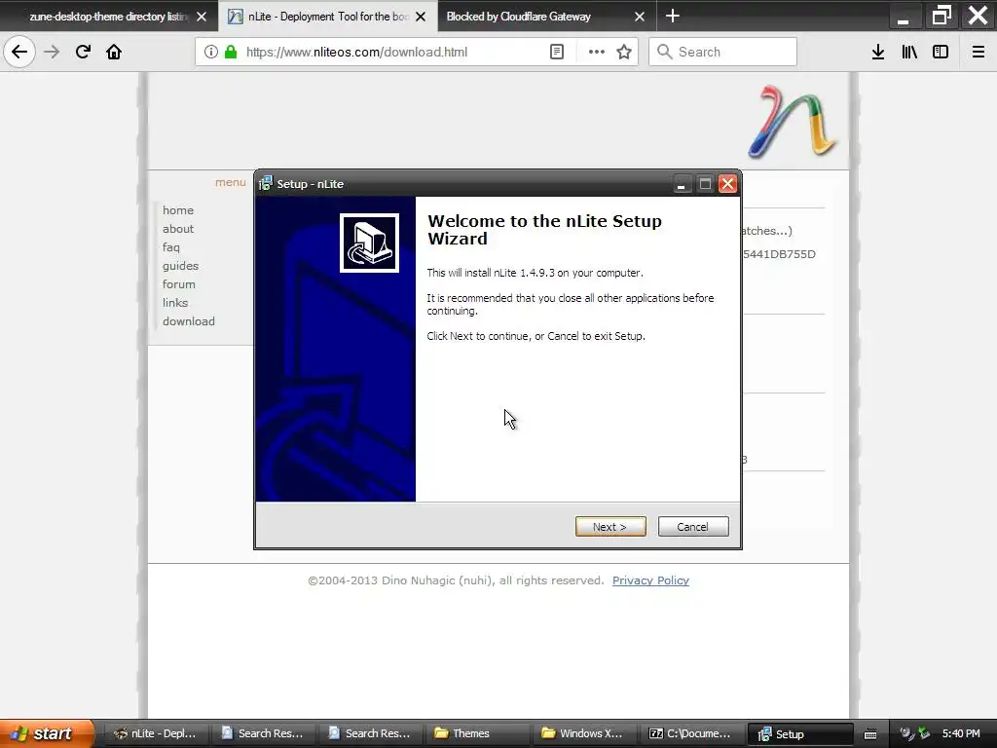Switch to zune-desktop-theme directory listing tab
997x748 pixels.
coord(108,17)
